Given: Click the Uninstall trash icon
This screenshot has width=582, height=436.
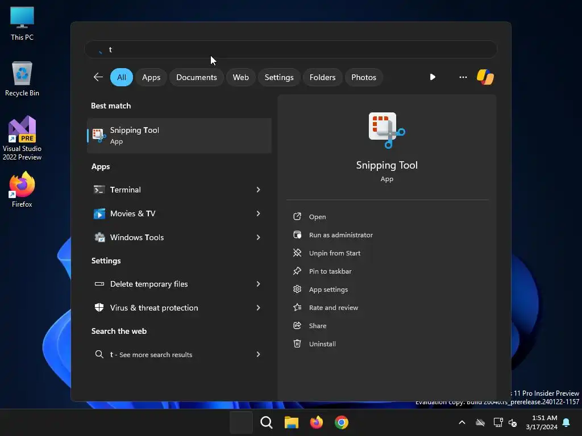Looking at the screenshot, I should click(297, 343).
